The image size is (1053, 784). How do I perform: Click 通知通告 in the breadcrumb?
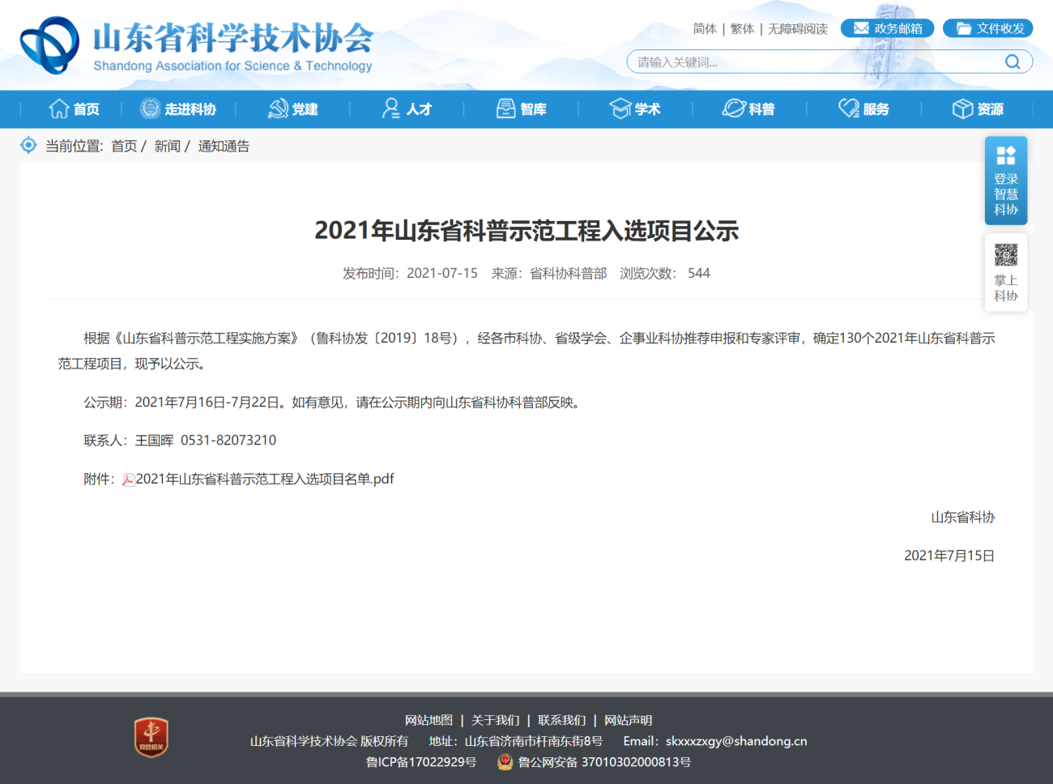point(224,147)
